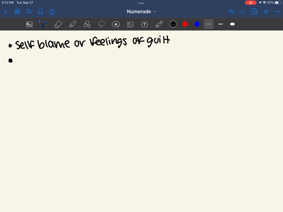Screen dimensions: 283x212
Task: Select the Eraser tool
Action: click(58, 24)
